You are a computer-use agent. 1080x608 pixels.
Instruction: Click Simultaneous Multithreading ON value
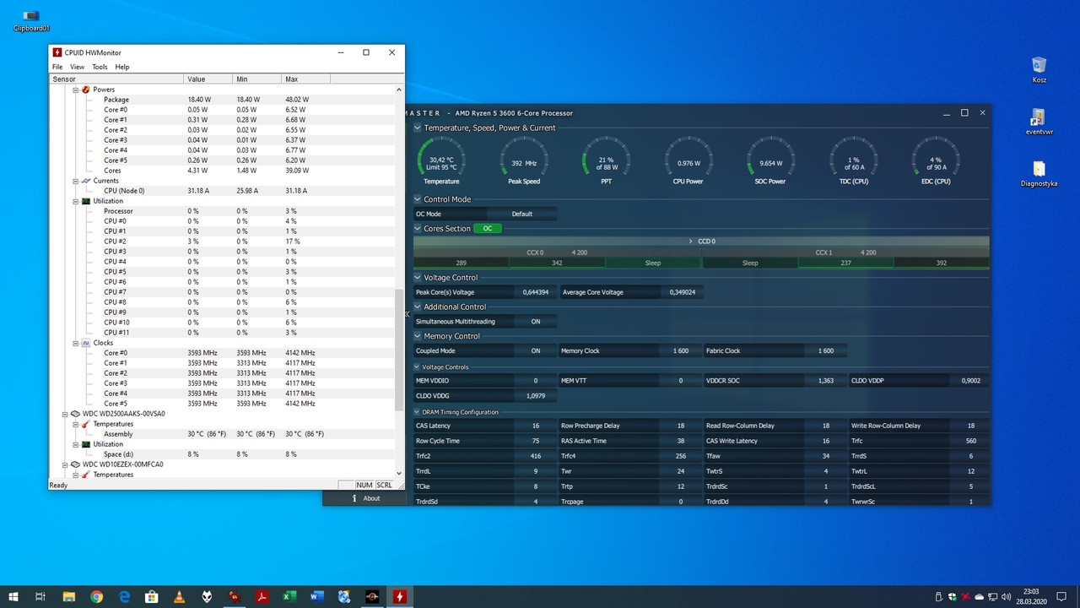[x=536, y=322]
